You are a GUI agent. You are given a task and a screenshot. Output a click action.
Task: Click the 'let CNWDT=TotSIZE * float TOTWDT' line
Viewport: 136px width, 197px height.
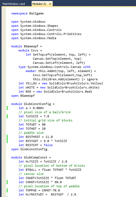point(47,178)
